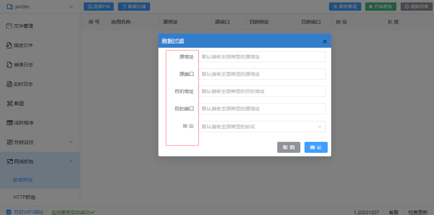Focus the 目的端口 input field

262,109
